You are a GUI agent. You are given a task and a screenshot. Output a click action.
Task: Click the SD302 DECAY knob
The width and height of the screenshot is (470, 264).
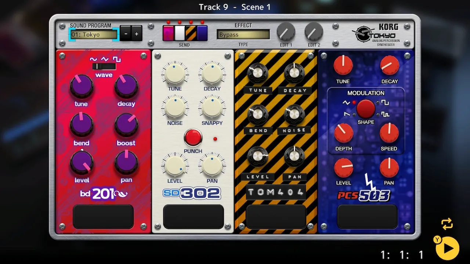click(x=212, y=73)
